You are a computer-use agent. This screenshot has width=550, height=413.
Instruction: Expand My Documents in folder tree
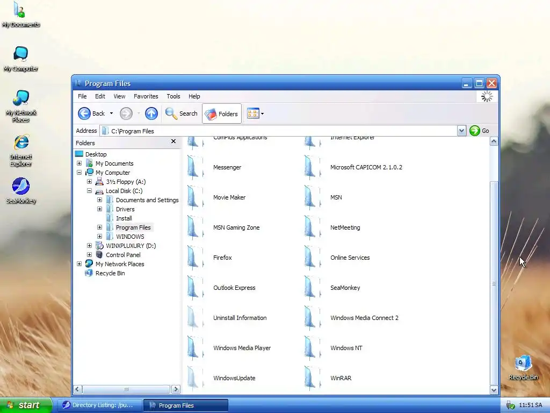tap(79, 163)
